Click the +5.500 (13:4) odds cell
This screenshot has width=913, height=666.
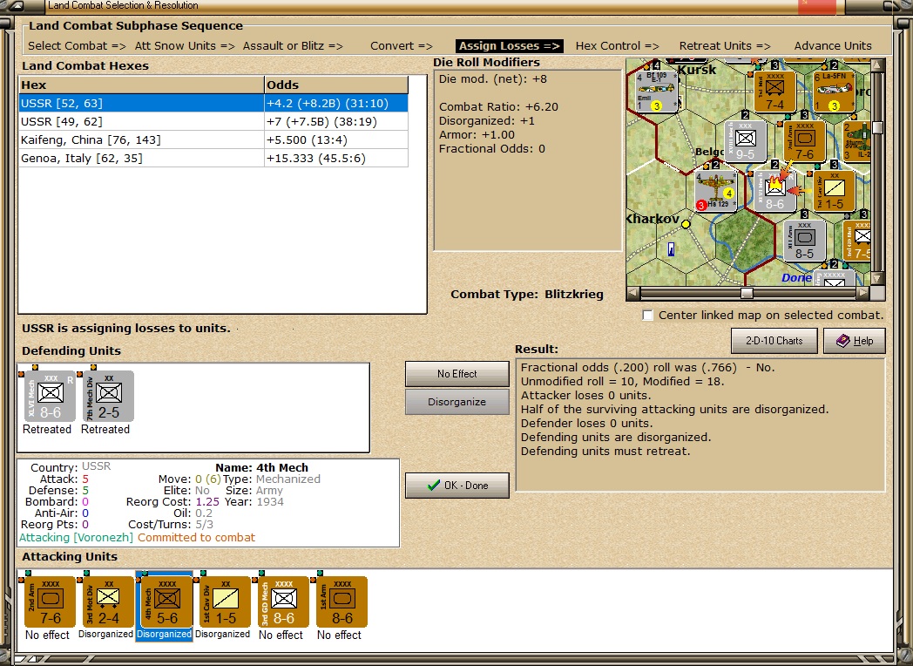pyautogui.click(x=336, y=139)
